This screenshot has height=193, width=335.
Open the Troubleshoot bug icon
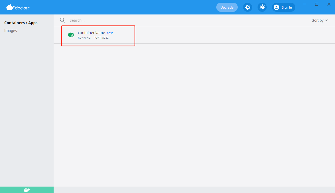(x=262, y=7)
